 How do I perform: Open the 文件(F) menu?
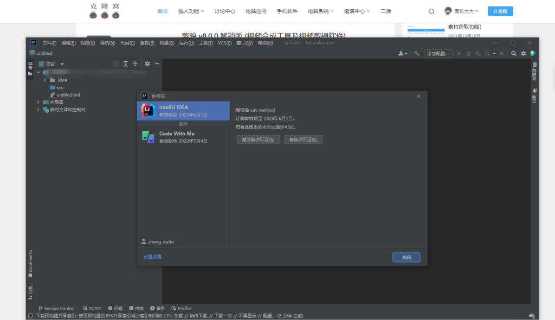click(x=49, y=43)
